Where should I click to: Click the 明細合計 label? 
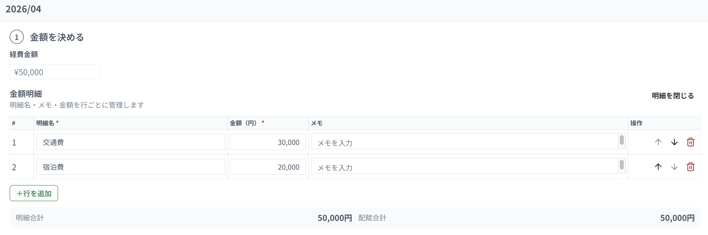[30, 218]
